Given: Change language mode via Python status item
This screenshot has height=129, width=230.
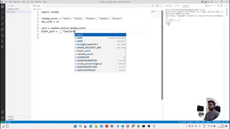Looking at the screenshot, I should 208,122.
